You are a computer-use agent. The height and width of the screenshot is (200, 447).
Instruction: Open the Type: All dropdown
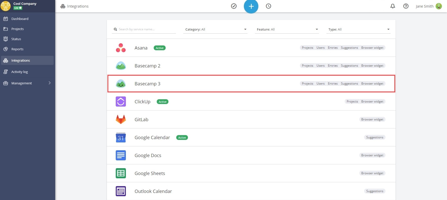click(358, 29)
